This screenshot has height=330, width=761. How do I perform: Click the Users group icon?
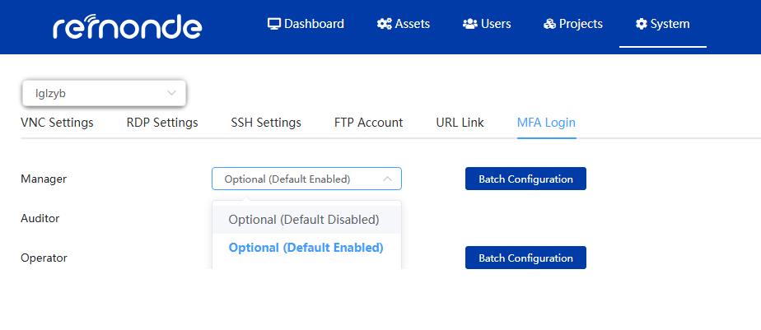point(469,24)
